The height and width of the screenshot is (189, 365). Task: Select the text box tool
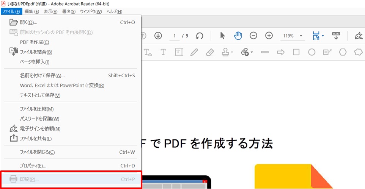179,52
